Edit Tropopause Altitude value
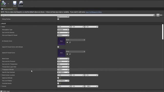Image resolution: width=164 pixels, height=92 pixels. [63, 70]
